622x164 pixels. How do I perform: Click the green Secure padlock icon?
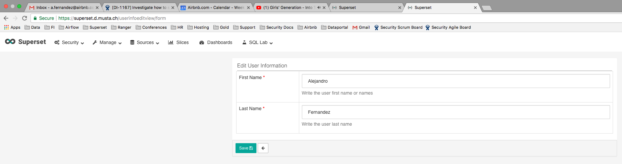click(35, 18)
